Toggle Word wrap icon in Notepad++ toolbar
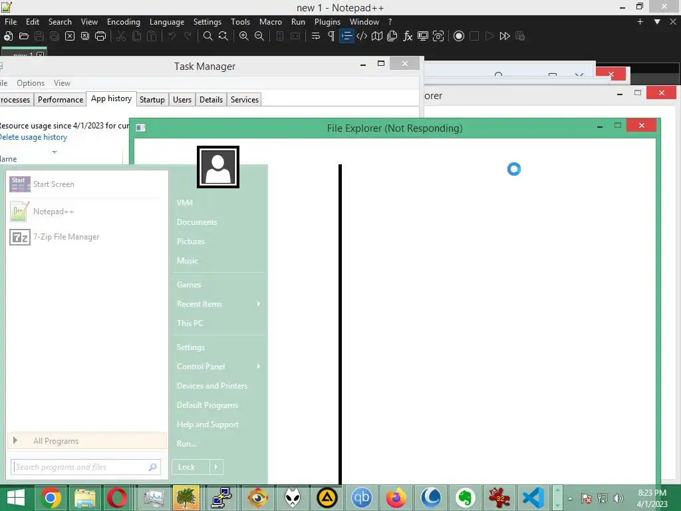The image size is (681, 511). pyautogui.click(x=316, y=36)
